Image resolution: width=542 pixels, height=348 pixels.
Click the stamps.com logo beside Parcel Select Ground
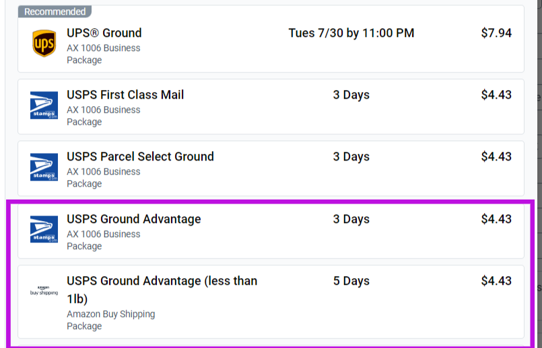point(44,168)
